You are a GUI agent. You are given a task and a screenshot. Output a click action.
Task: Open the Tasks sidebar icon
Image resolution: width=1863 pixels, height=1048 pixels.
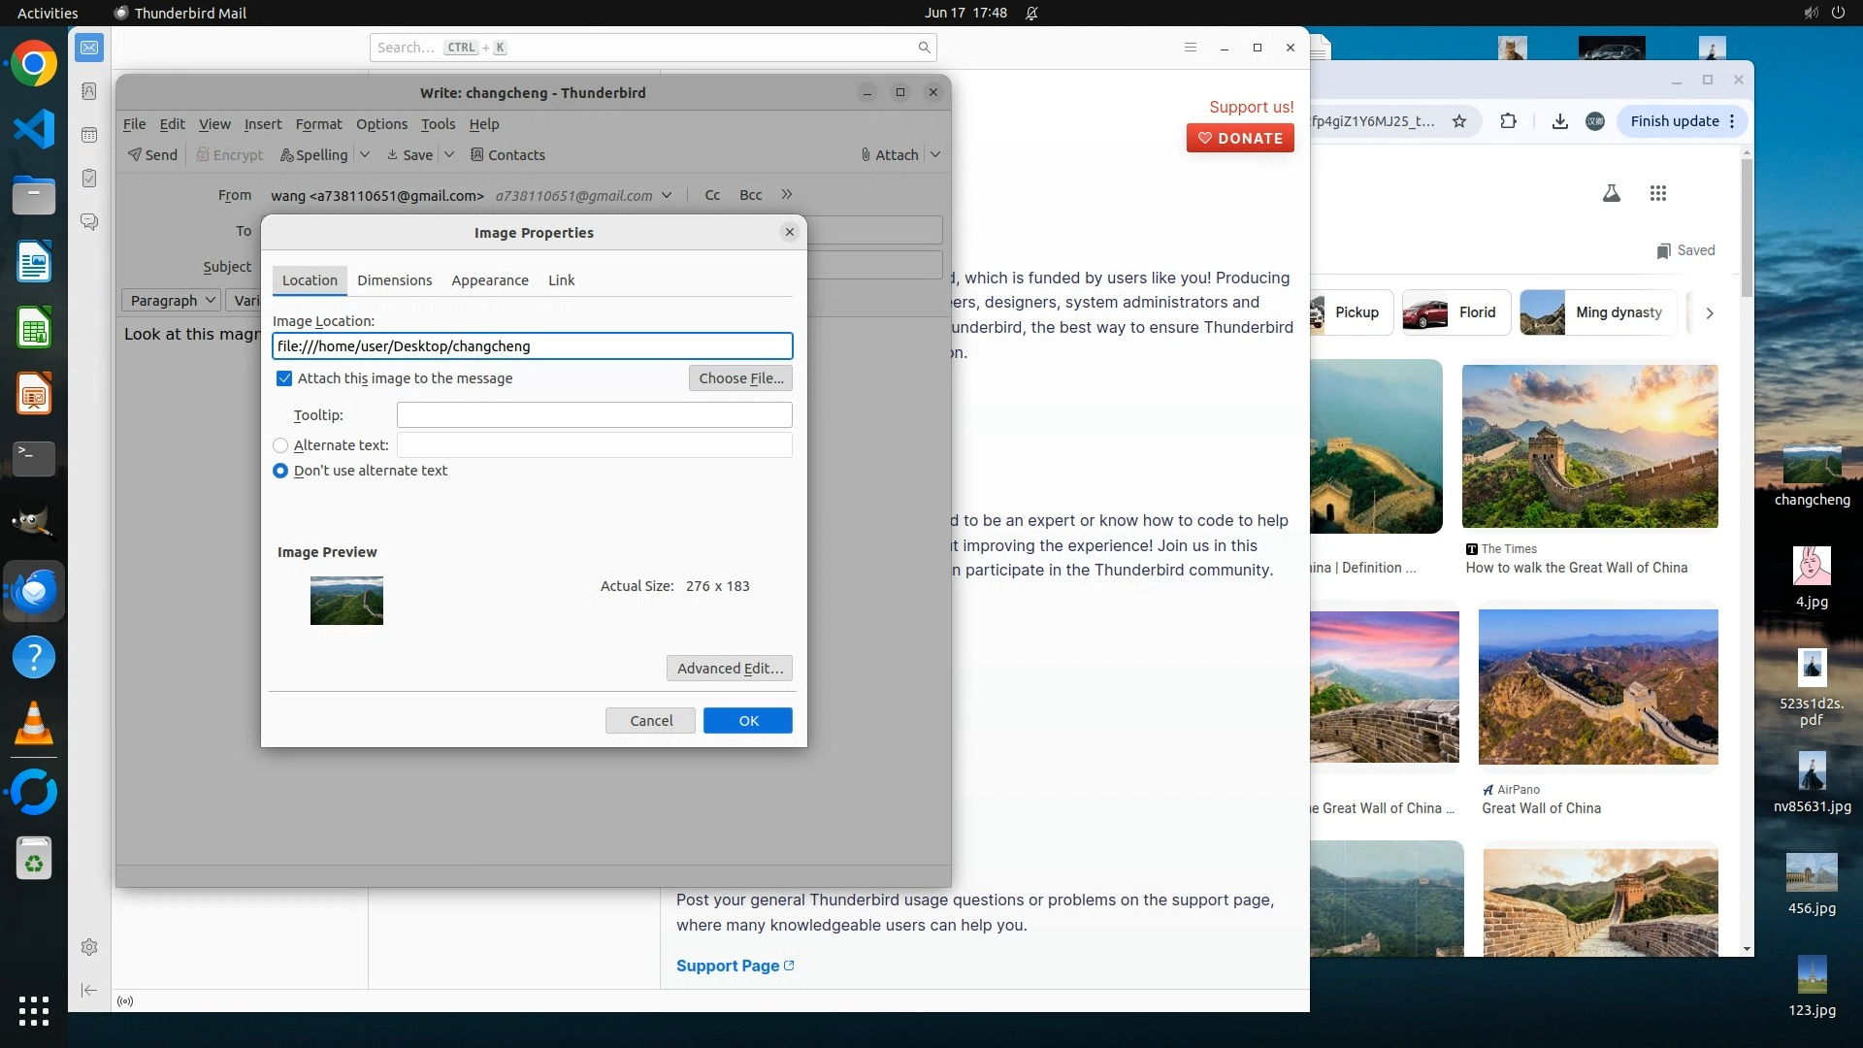pyautogui.click(x=89, y=179)
